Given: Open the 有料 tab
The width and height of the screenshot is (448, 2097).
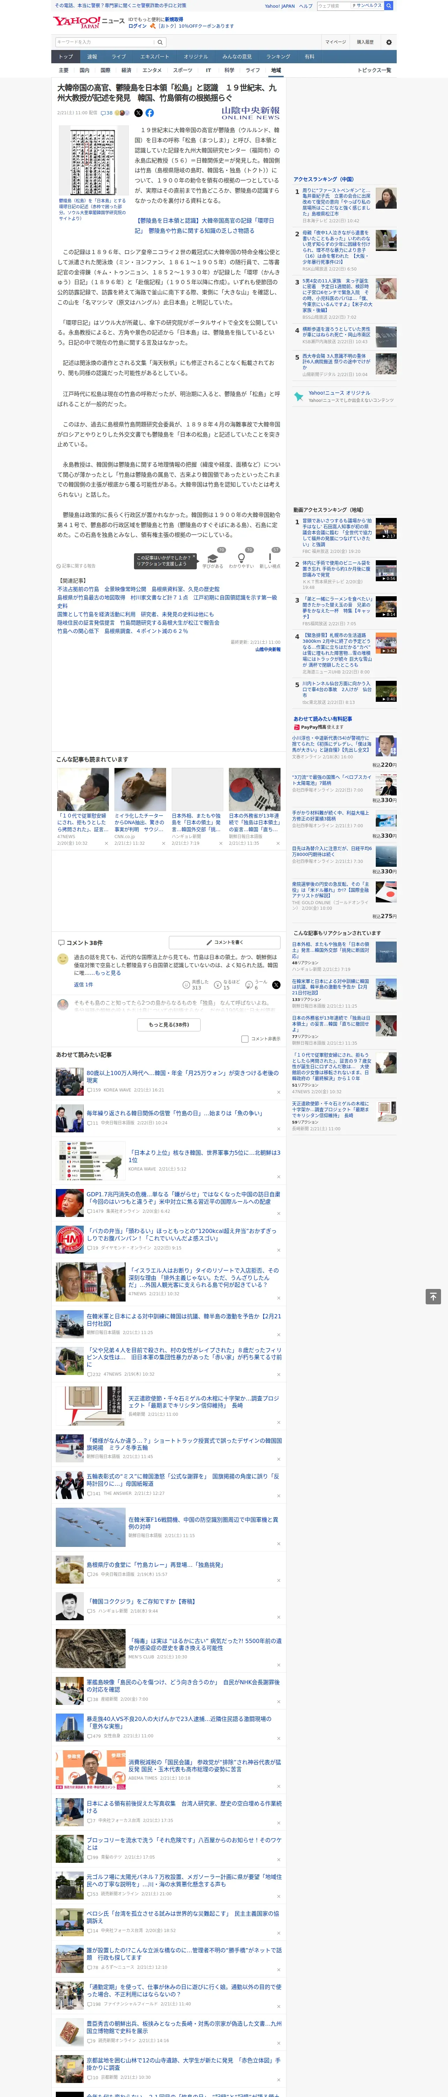Looking at the screenshot, I should point(309,56).
